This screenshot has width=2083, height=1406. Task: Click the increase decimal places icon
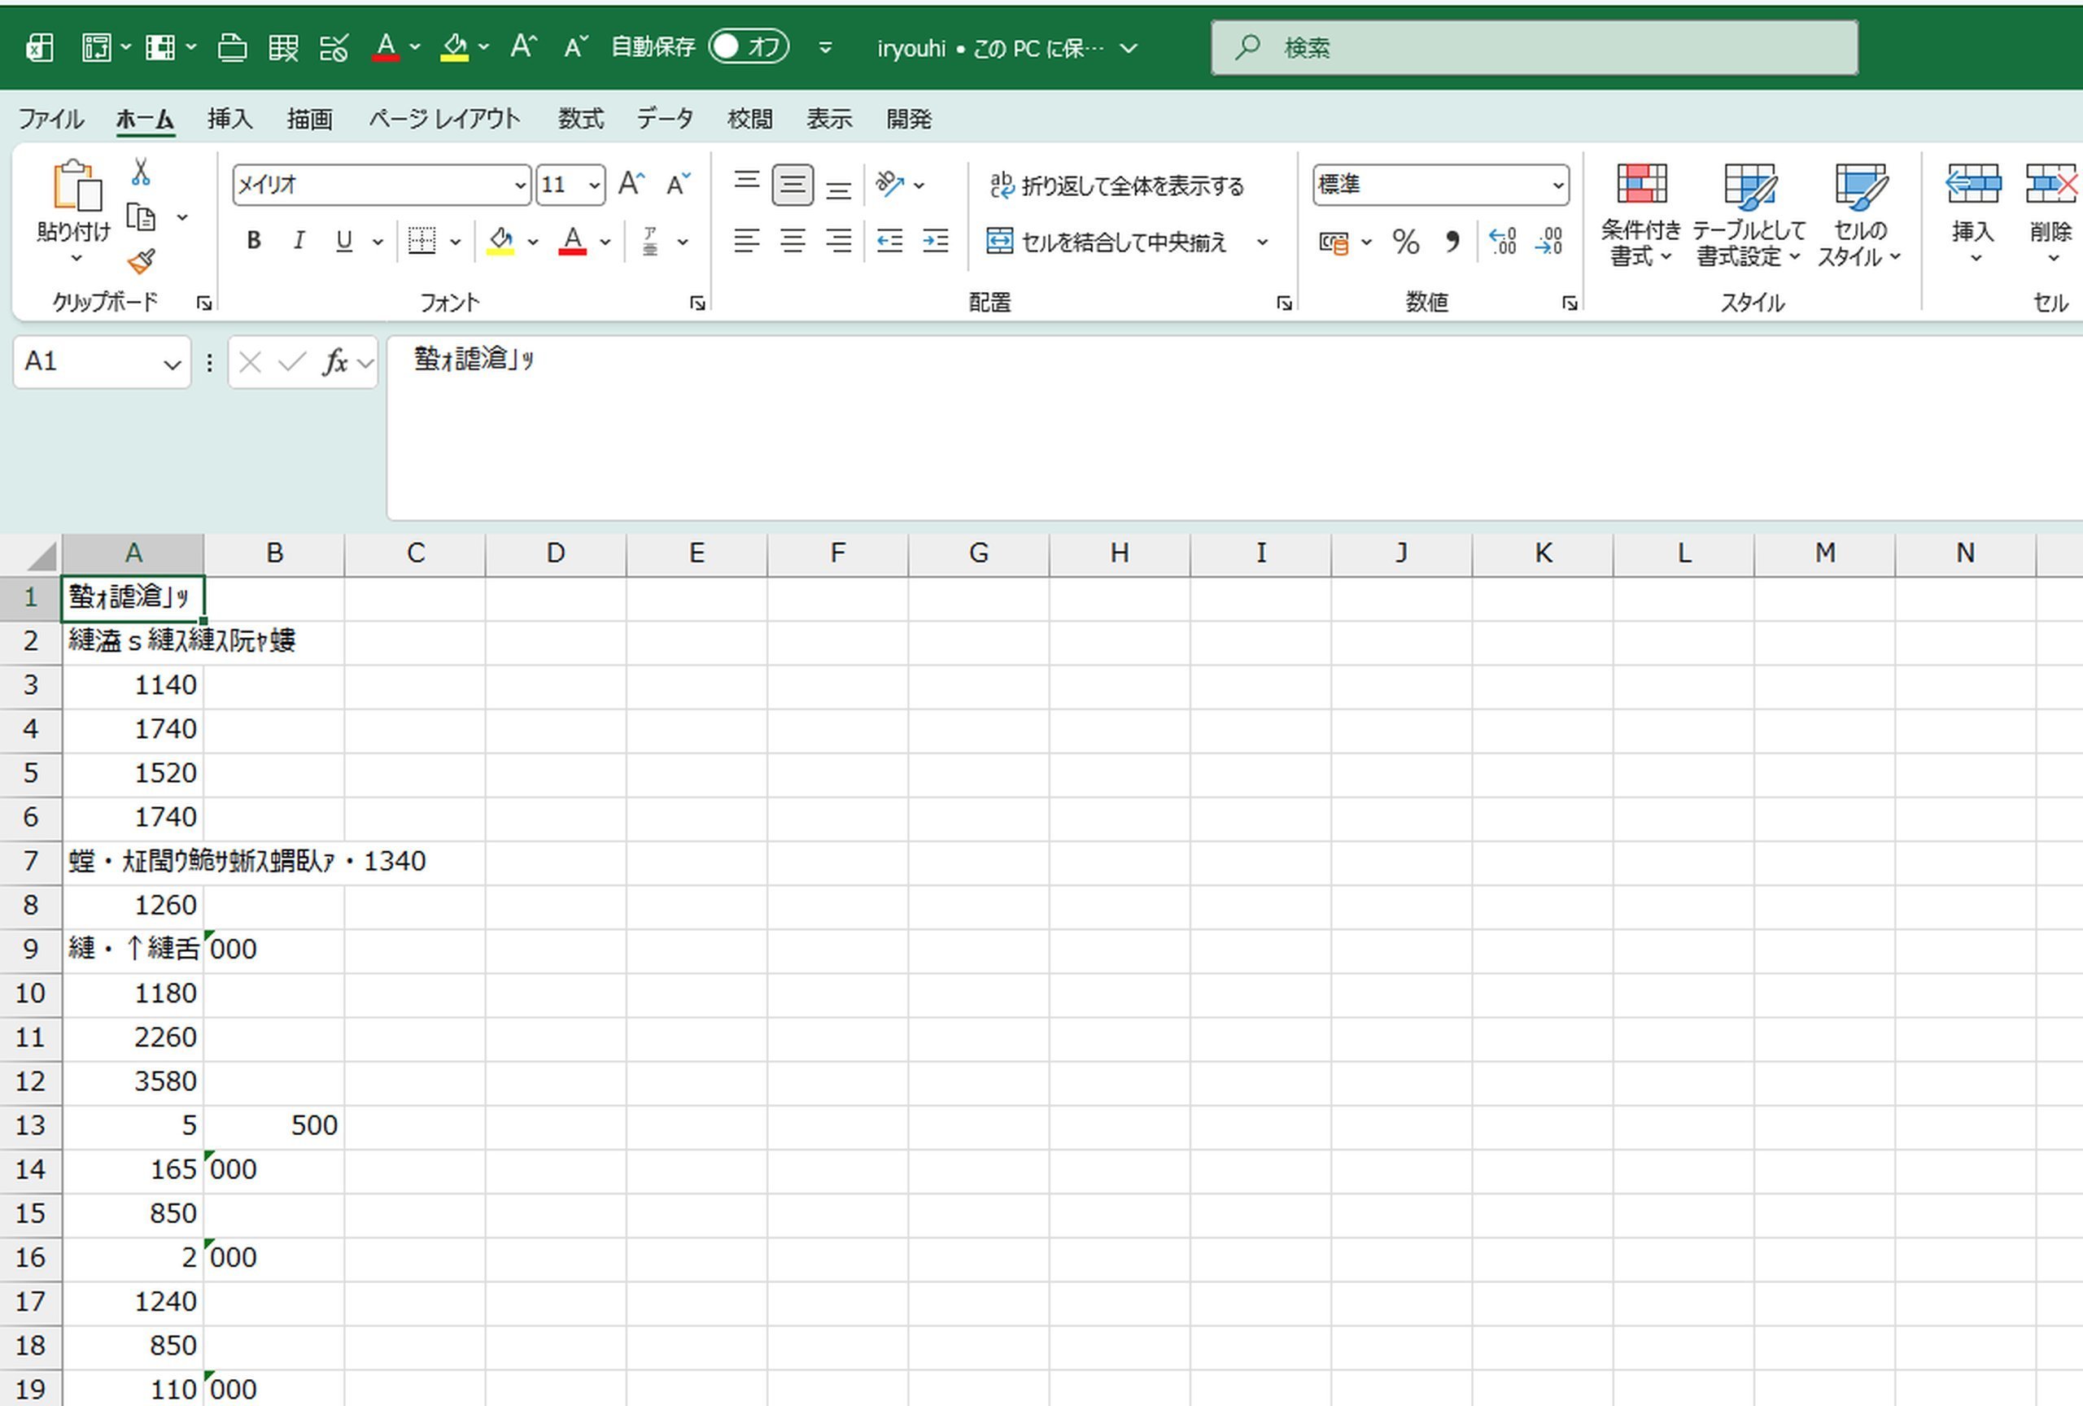1502,242
